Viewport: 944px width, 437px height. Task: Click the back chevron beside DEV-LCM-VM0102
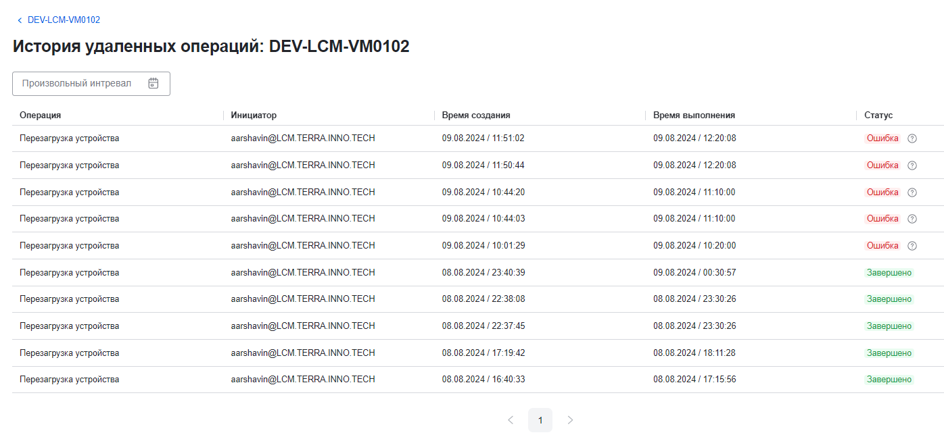pos(19,20)
